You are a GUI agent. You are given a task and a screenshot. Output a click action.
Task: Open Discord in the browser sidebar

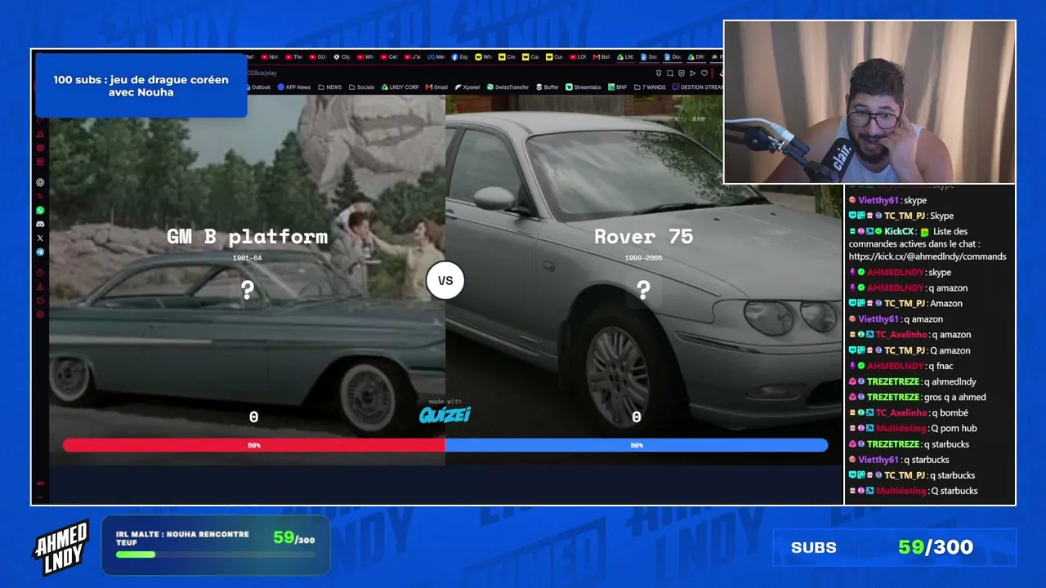(40, 224)
